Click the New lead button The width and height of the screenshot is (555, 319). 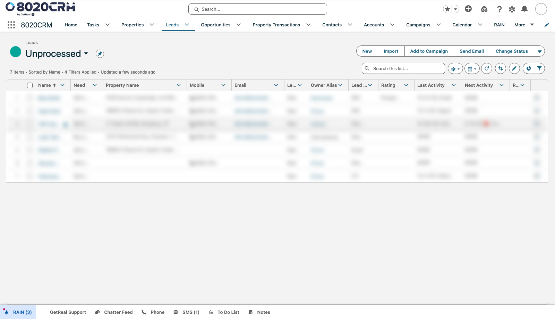tap(367, 51)
